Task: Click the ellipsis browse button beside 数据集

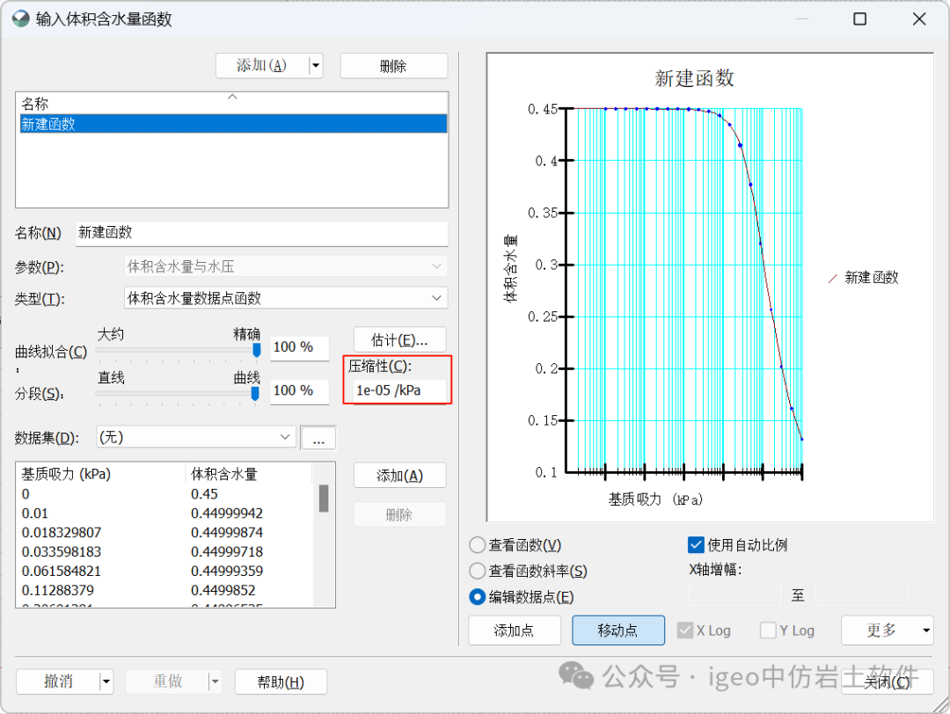Action: pos(318,438)
